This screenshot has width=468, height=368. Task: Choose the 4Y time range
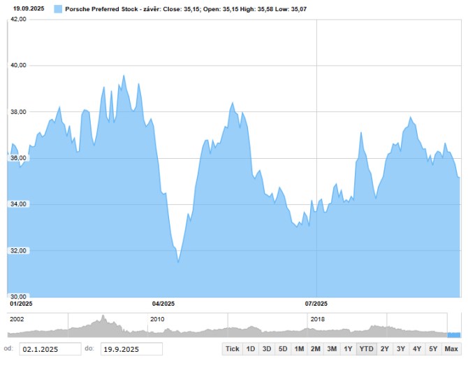[x=417, y=349]
